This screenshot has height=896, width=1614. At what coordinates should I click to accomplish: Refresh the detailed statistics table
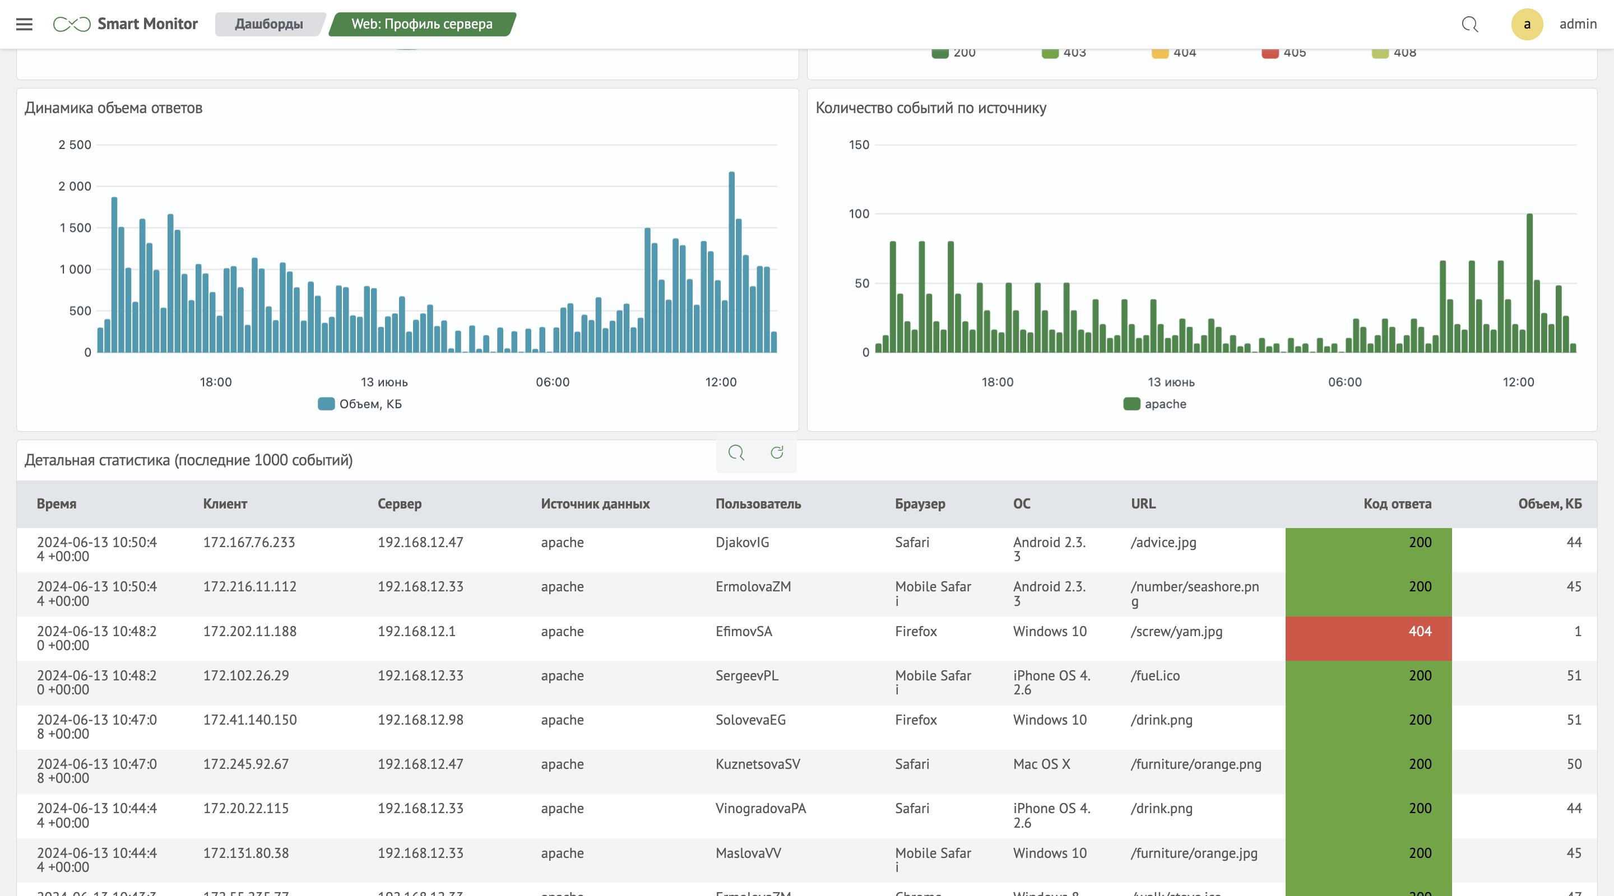[x=777, y=452]
